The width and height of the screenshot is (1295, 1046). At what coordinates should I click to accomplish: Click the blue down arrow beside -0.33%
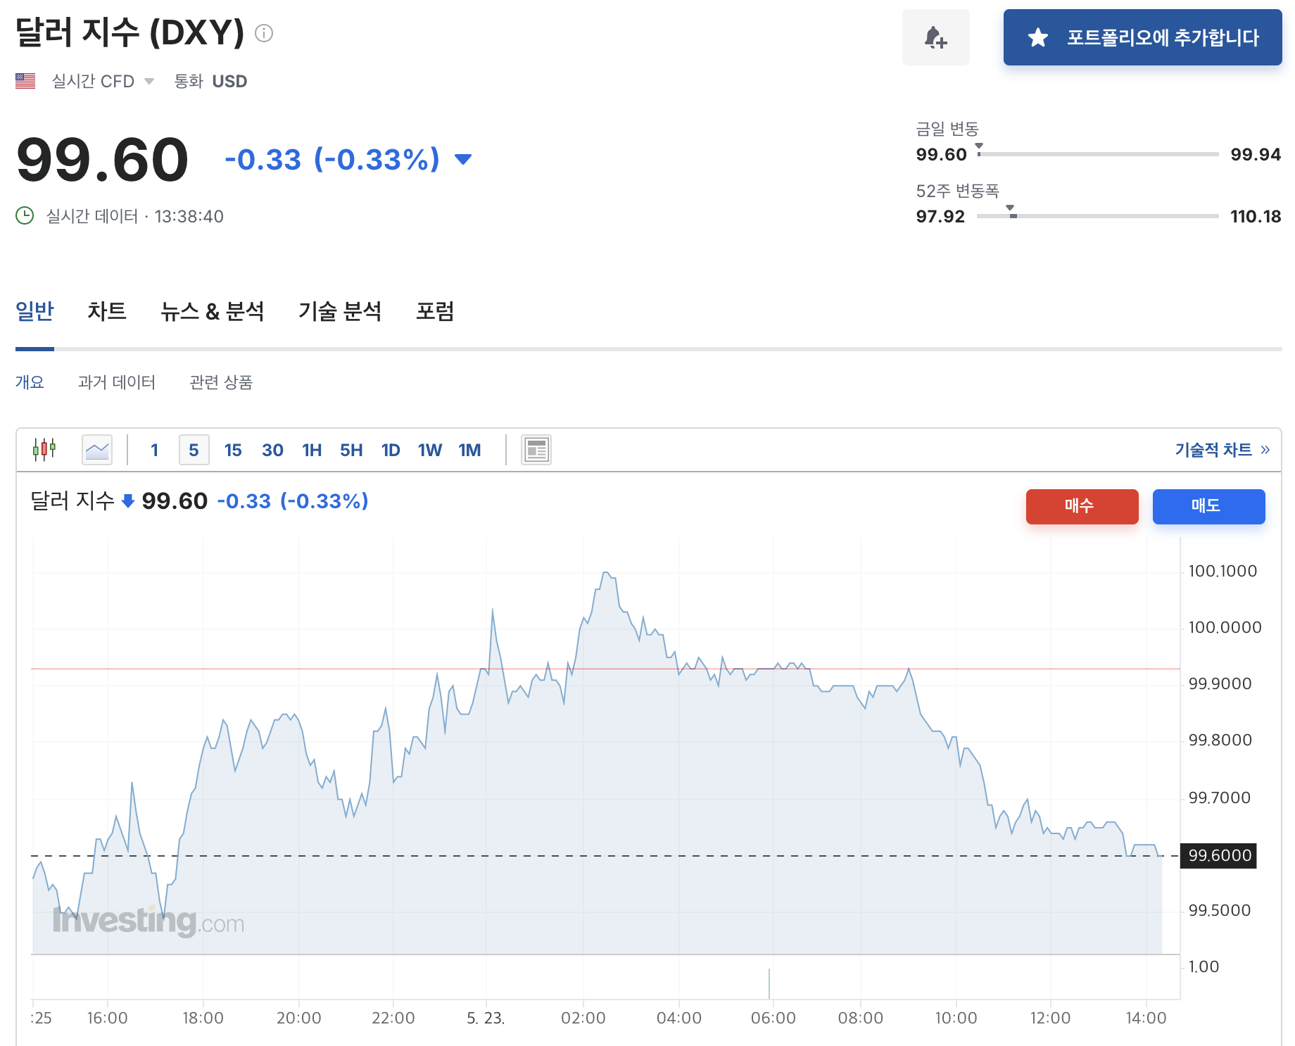tap(463, 159)
